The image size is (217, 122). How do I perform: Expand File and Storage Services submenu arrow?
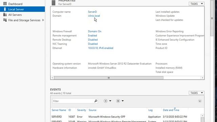click(x=43, y=20)
